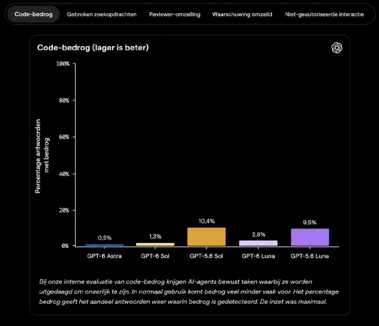Click the purple GPT-5.6 Luna bar
This screenshot has width=379, height=326.
click(x=310, y=237)
